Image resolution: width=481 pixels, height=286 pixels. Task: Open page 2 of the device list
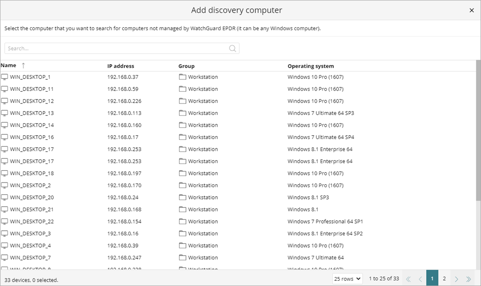(444, 278)
